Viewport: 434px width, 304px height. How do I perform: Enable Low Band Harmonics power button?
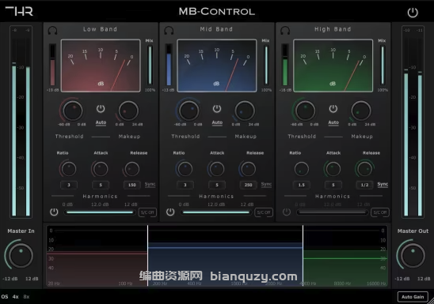pos(54,212)
